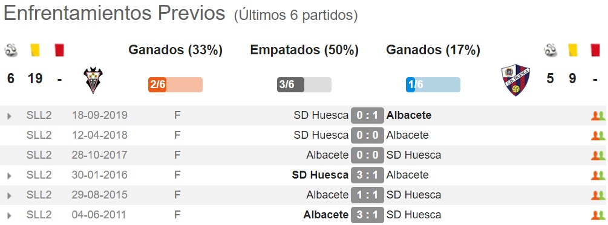The image size is (608, 225).
Task: Open the 0 : 1 score box
Action: pos(367,116)
